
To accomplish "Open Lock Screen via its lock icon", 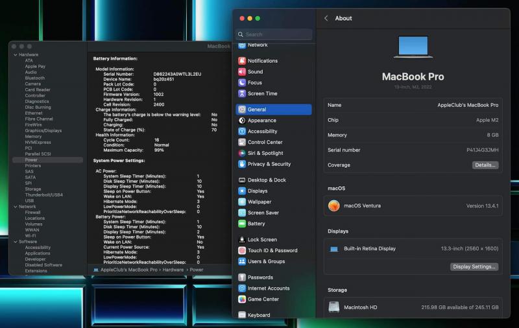I will pyautogui.click(x=242, y=239).
